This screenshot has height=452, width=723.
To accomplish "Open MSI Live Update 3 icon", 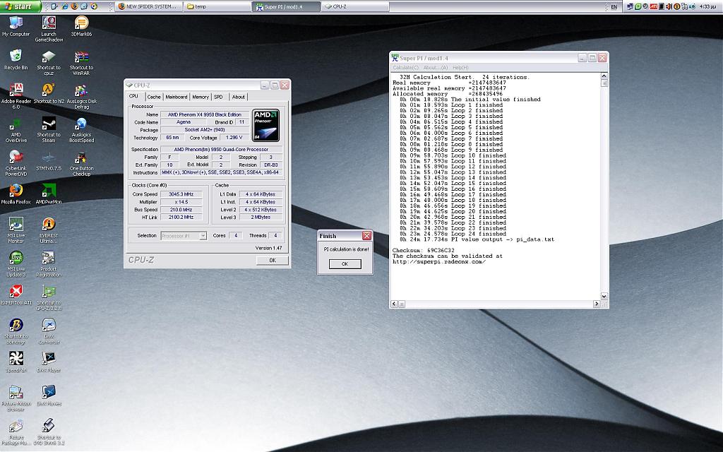I will (x=16, y=264).
